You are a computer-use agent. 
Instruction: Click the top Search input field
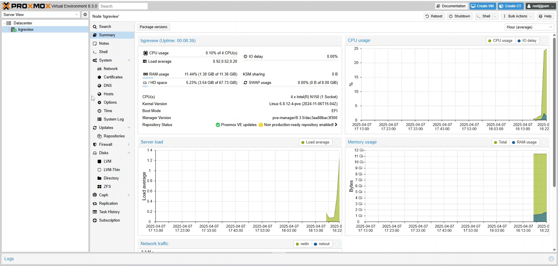123,6
